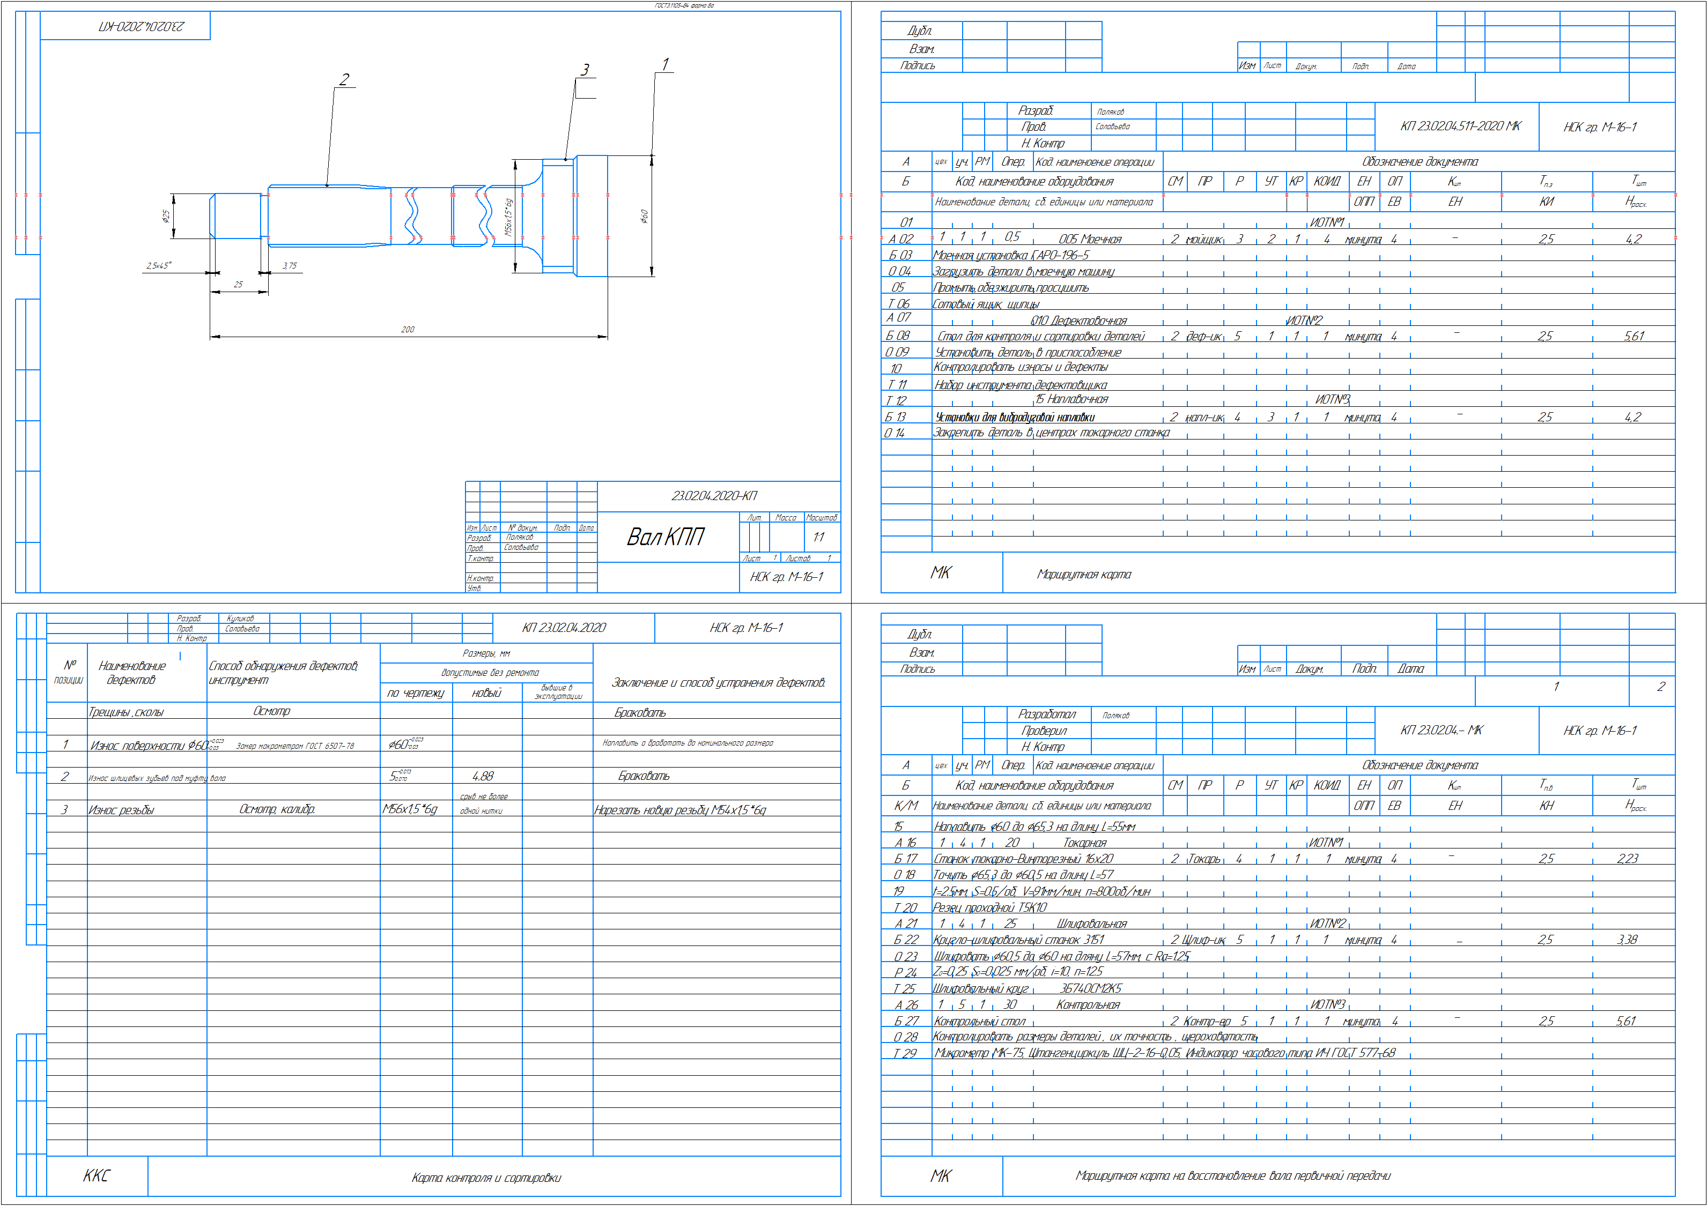Select callout number 3 leader label
Viewport: 1707px width, 1206px height.
pos(585,70)
